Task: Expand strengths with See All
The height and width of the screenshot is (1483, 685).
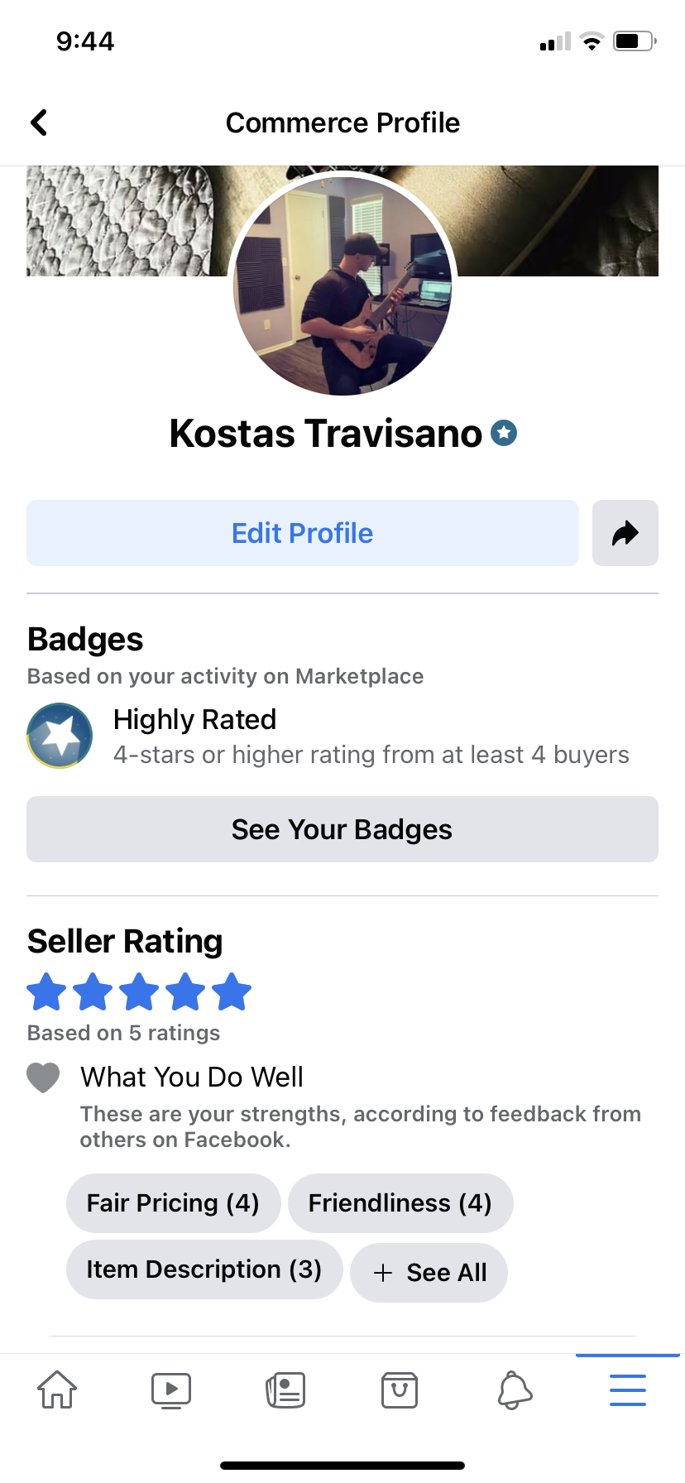Action: tap(429, 1273)
